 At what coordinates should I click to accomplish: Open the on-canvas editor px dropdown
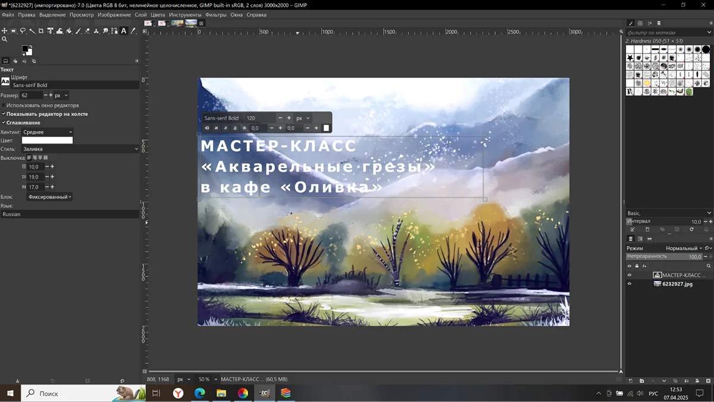point(303,118)
